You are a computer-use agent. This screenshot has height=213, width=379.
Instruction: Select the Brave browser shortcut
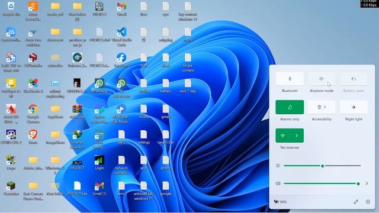(33, 137)
